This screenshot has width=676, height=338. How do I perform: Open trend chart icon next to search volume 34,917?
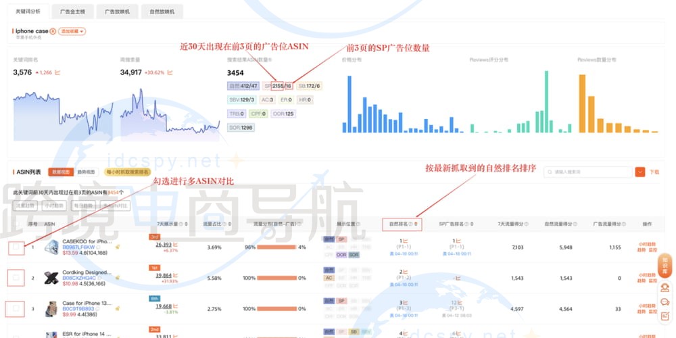(x=170, y=73)
